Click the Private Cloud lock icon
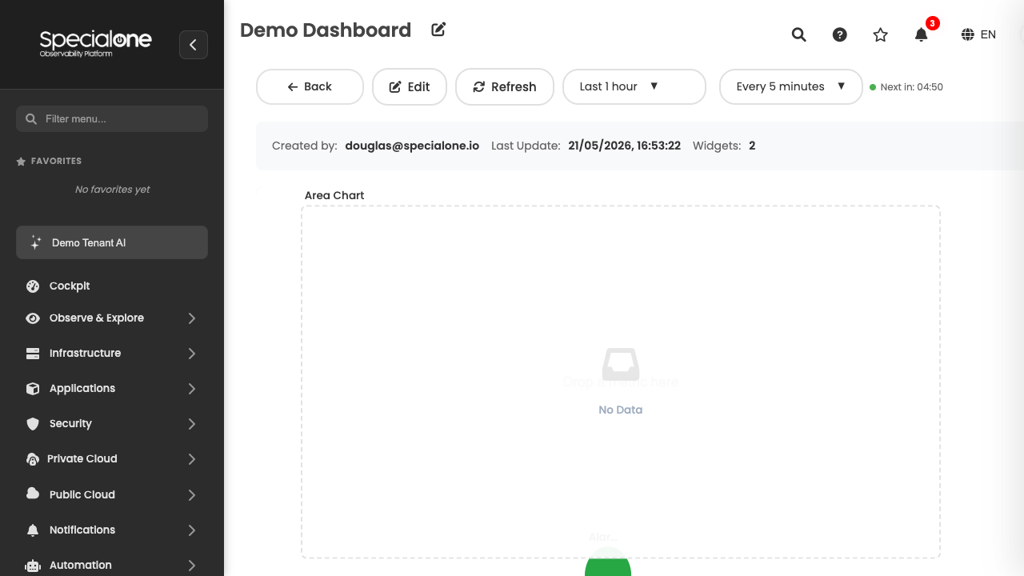This screenshot has width=1024, height=576. coord(33,459)
